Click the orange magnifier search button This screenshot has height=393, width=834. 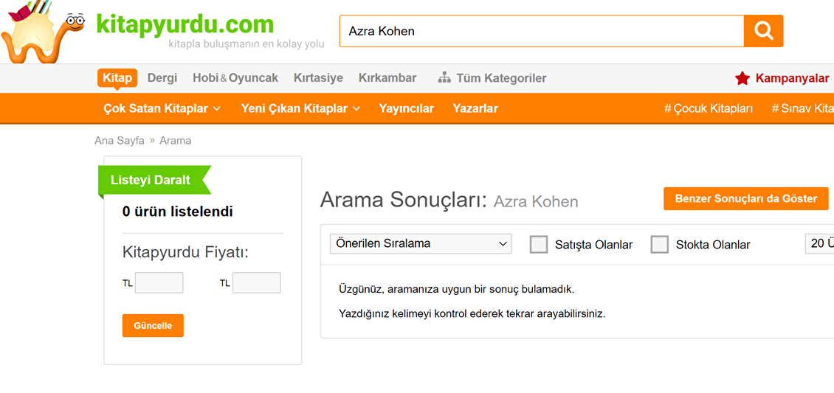[763, 31]
